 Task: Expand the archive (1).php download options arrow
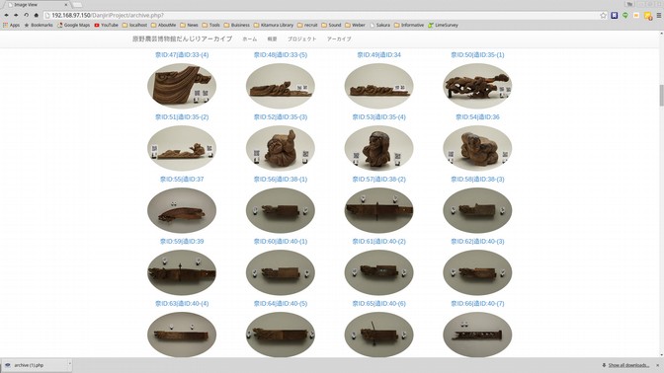click(x=69, y=364)
